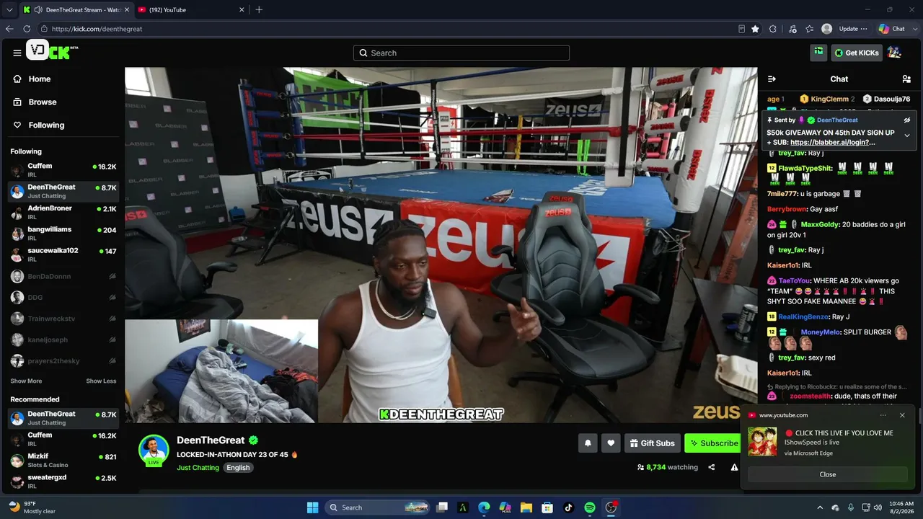
Task: Click DeenTheGreat streamer avatar with LIVE badge
Action: pos(153,450)
